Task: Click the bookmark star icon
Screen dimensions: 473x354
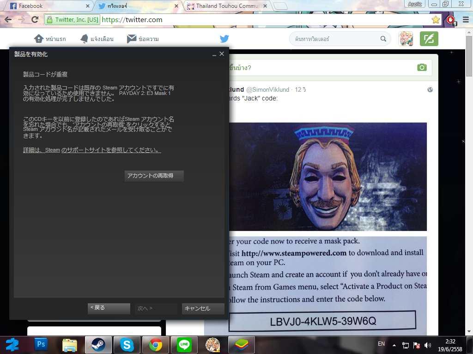Action: [x=436, y=19]
